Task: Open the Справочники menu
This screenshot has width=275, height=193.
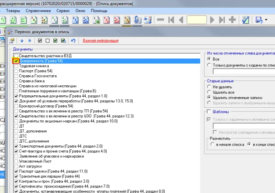Action: (x=38, y=11)
